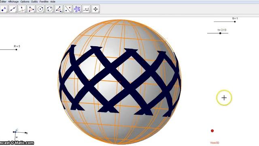Select the Line through two points tool
259x146 pixels.
[13, 9]
